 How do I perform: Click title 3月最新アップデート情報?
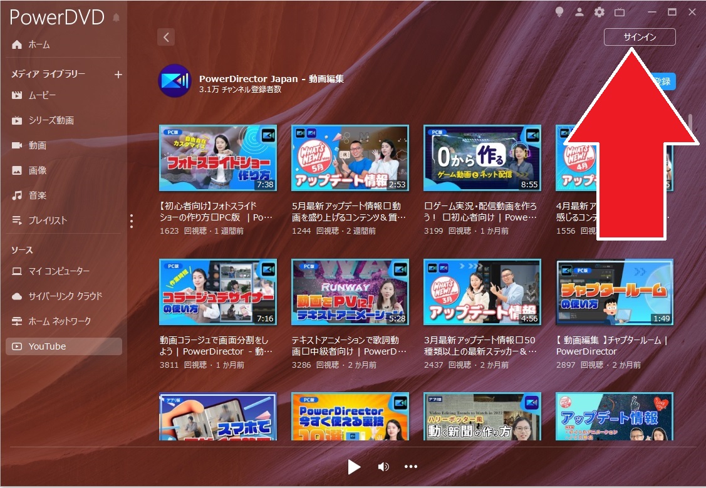click(x=480, y=346)
